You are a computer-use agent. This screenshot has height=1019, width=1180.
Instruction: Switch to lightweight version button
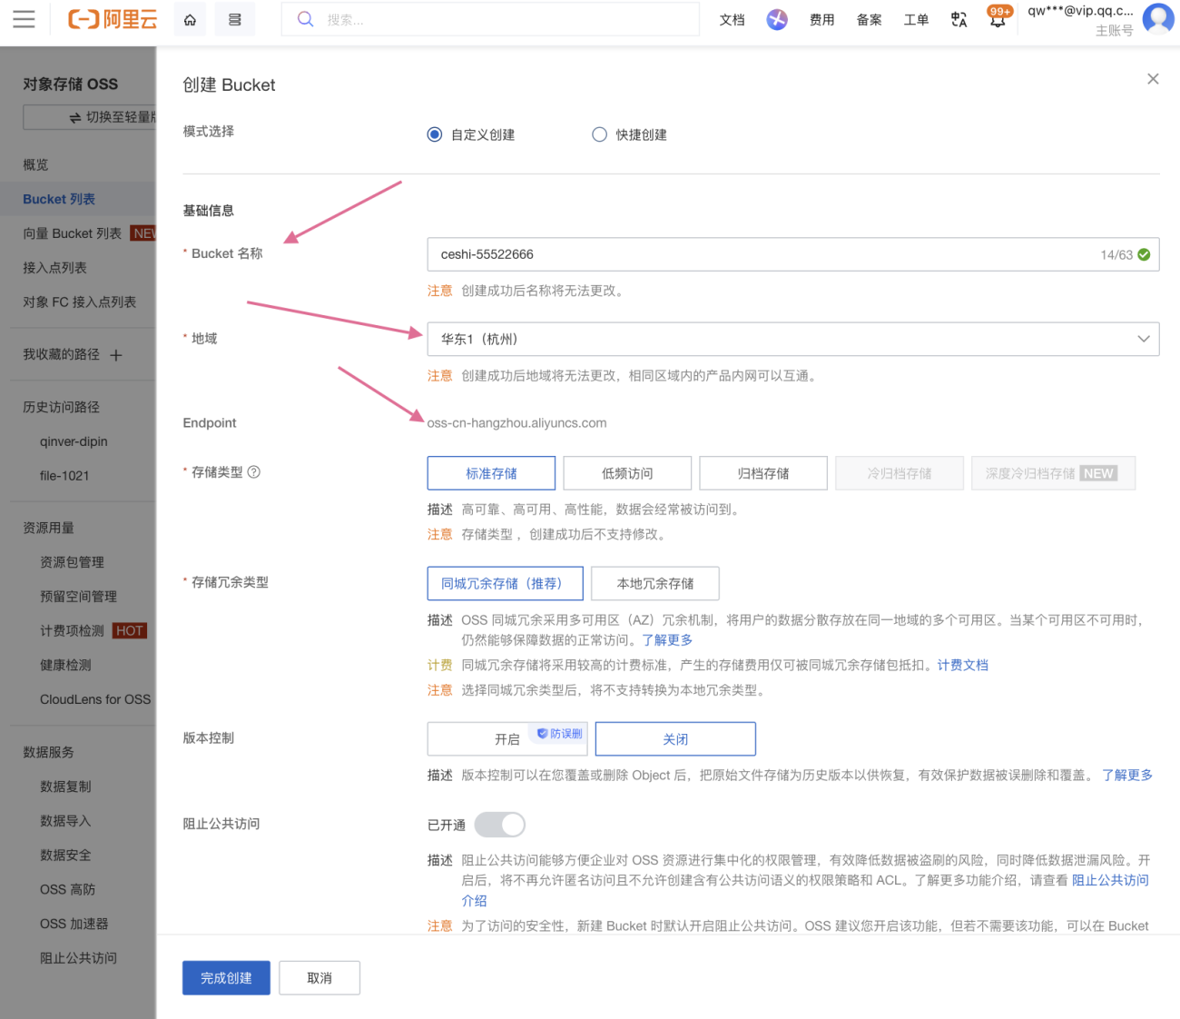coord(91,117)
